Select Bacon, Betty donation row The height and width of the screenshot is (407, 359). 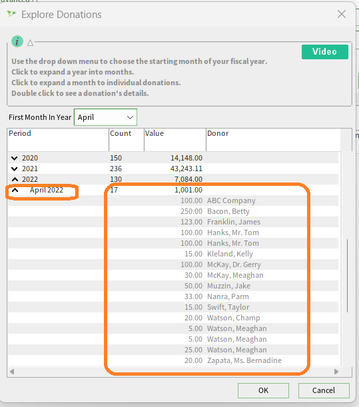(x=173, y=211)
